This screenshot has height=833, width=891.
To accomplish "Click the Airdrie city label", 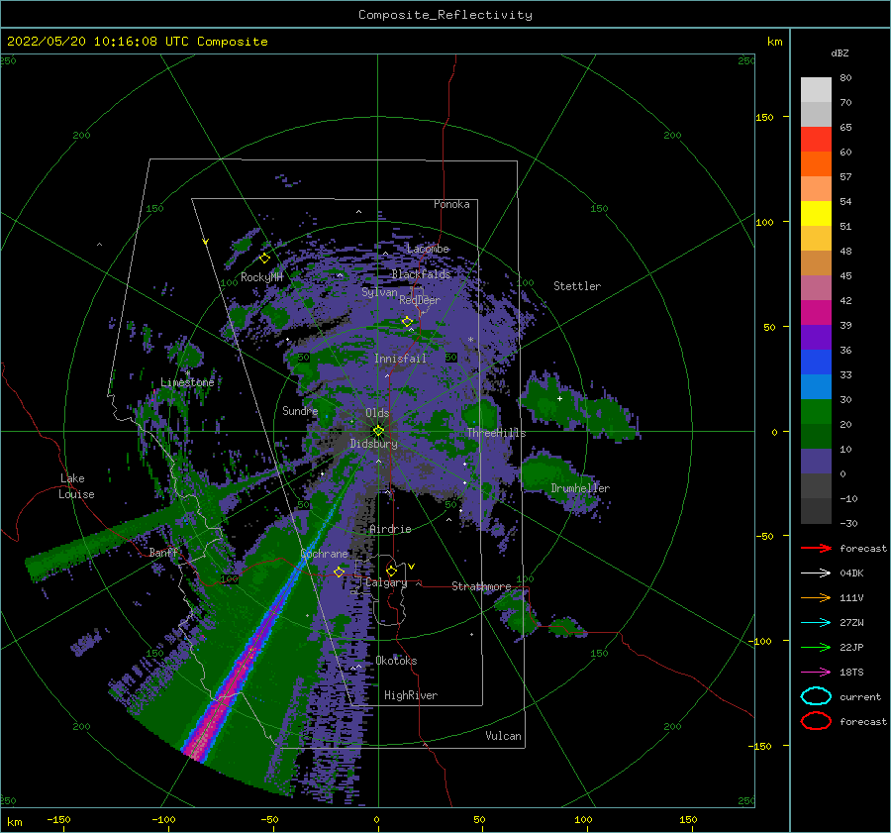I will coord(390,529).
